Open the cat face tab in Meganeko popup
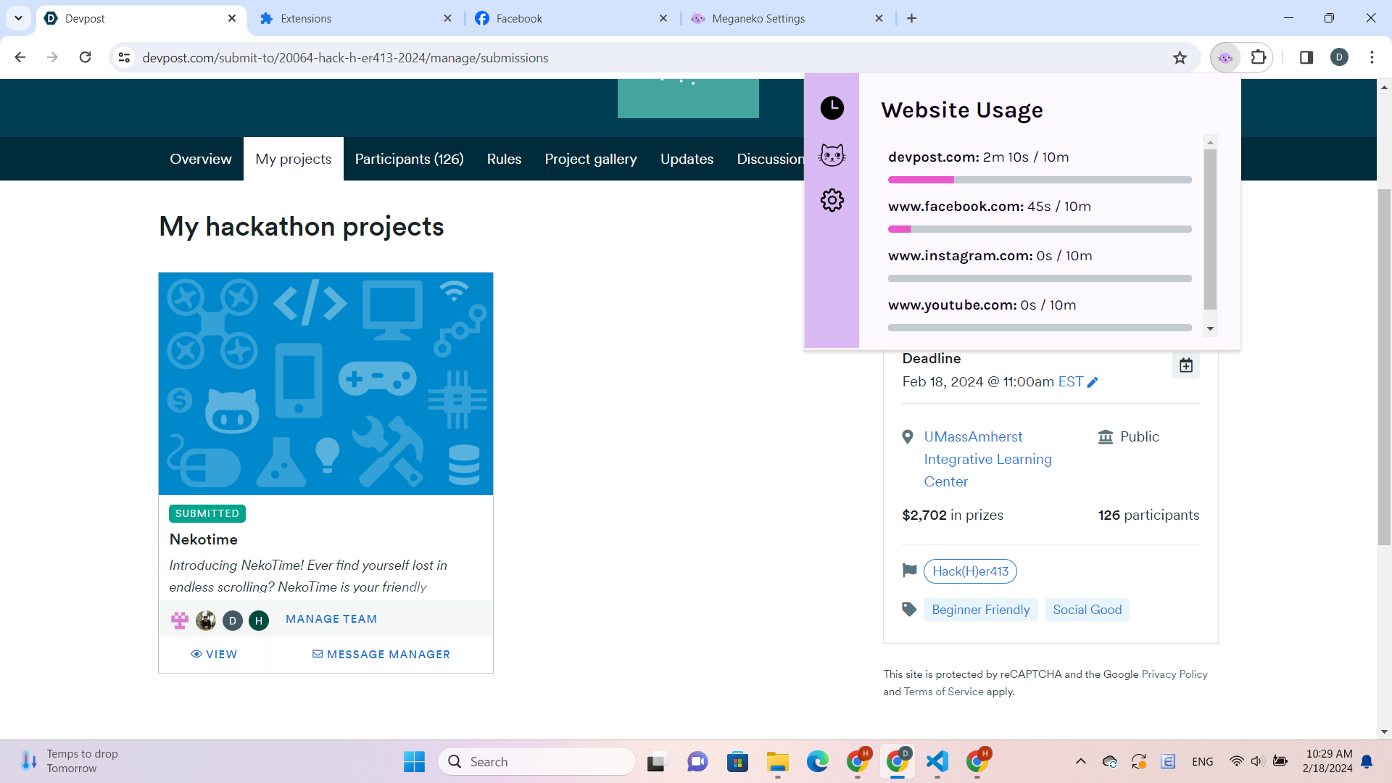Viewport: 1392px width, 783px height. click(x=832, y=155)
